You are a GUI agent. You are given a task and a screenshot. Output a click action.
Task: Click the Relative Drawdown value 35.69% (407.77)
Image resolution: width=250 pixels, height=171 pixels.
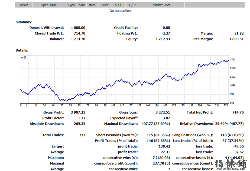[229, 124]
